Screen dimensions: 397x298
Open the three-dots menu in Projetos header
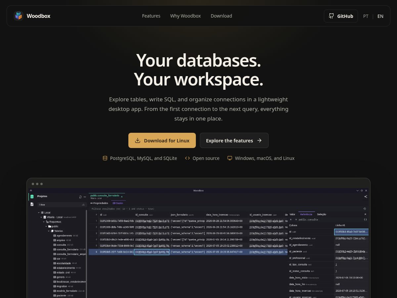click(85, 197)
